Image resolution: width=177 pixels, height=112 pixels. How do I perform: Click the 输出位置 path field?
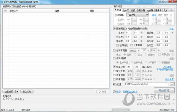pos(147,84)
